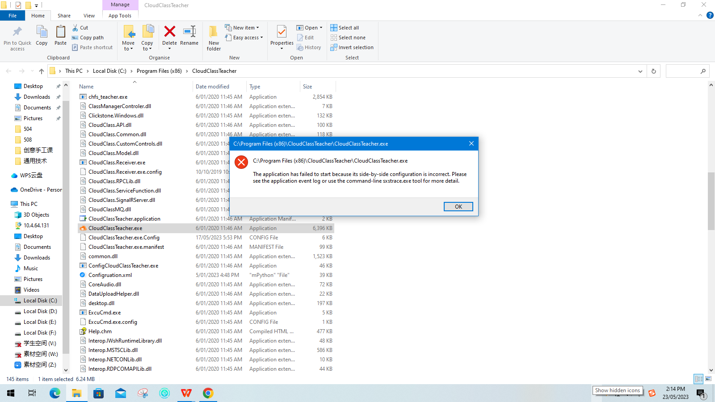Open WPS Office from the taskbar
This screenshot has width=715, height=402.
186,393
